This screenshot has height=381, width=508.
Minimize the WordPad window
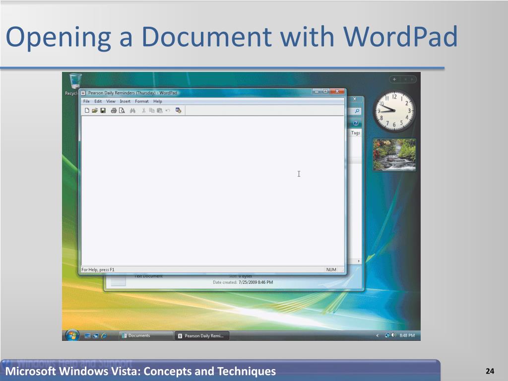[x=317, y=92]
